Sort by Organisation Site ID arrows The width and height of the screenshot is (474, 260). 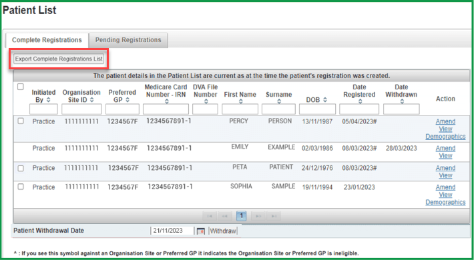(x=91, y=100)
